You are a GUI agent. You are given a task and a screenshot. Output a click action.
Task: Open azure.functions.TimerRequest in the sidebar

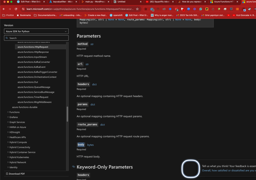click(33, 97)
